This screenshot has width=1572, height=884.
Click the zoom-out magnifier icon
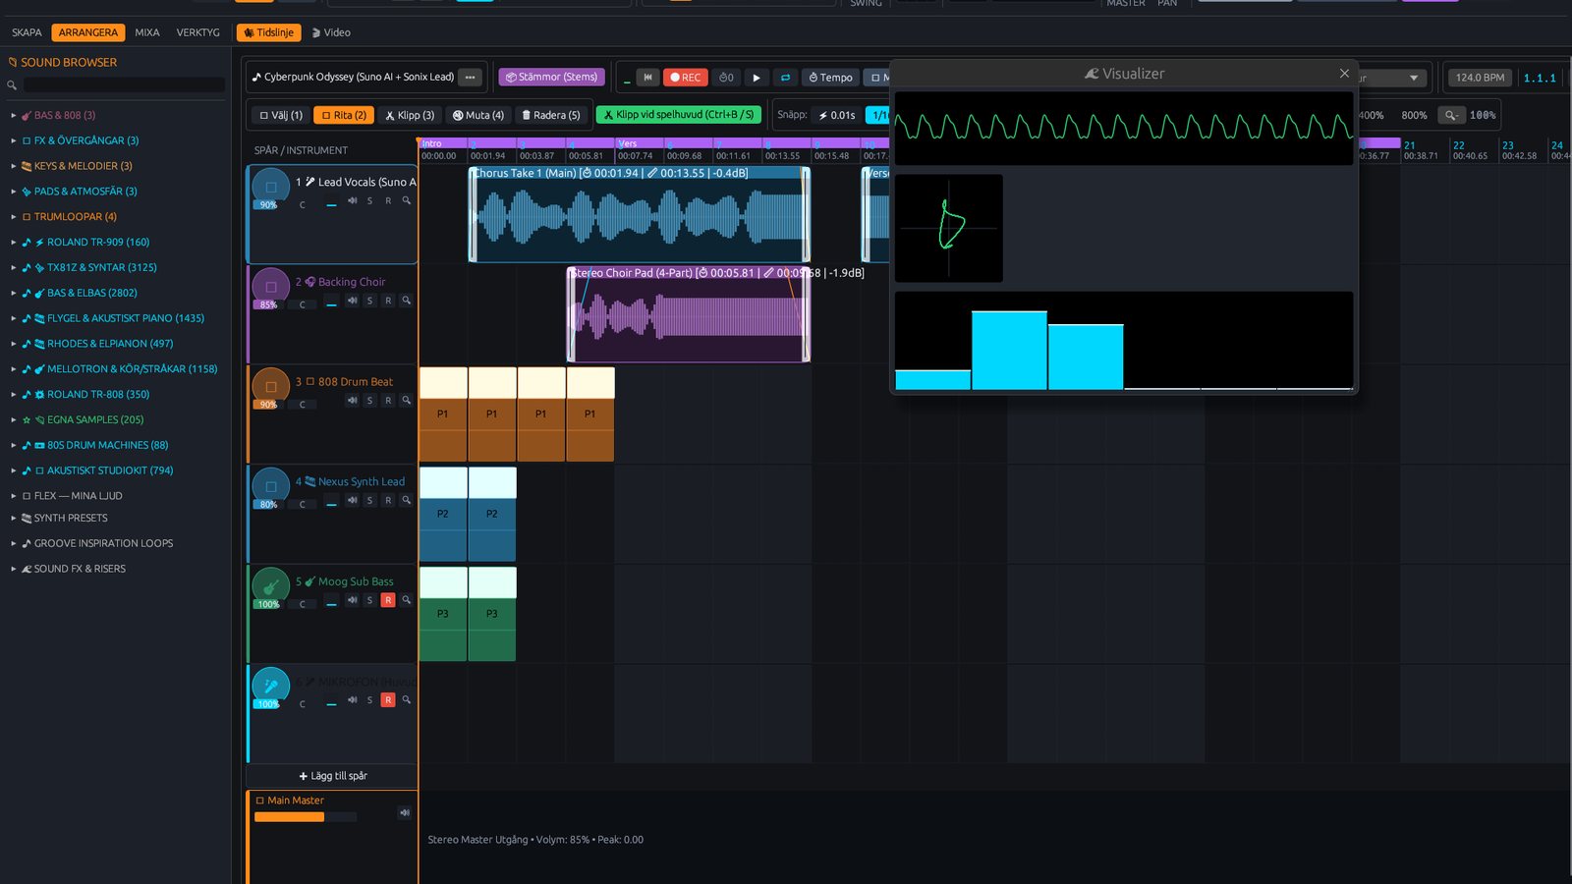point(1450,115)
